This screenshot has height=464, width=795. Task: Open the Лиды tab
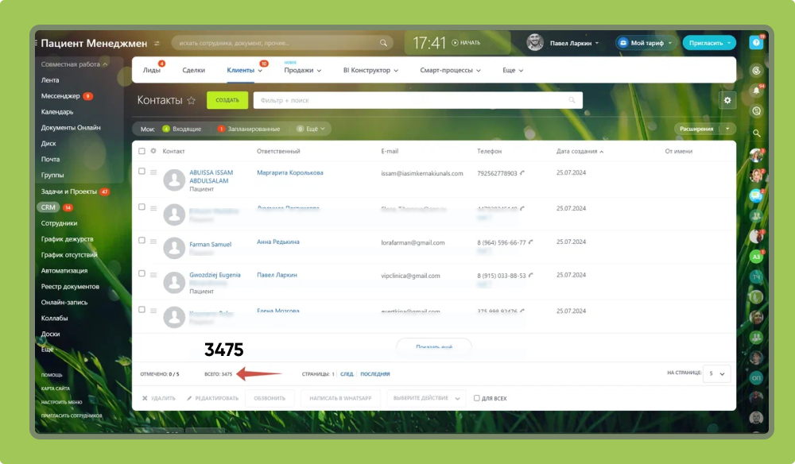151,71
